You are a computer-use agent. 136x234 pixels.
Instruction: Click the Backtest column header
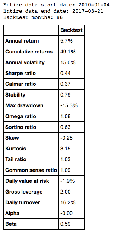tap(72, 30)
